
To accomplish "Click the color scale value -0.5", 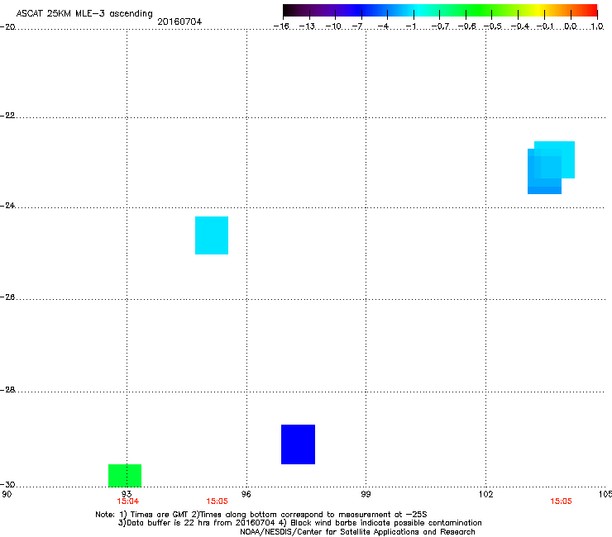I will 493,26.
